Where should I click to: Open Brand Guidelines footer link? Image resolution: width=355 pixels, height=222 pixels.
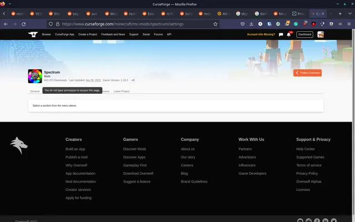click(194, 181)
